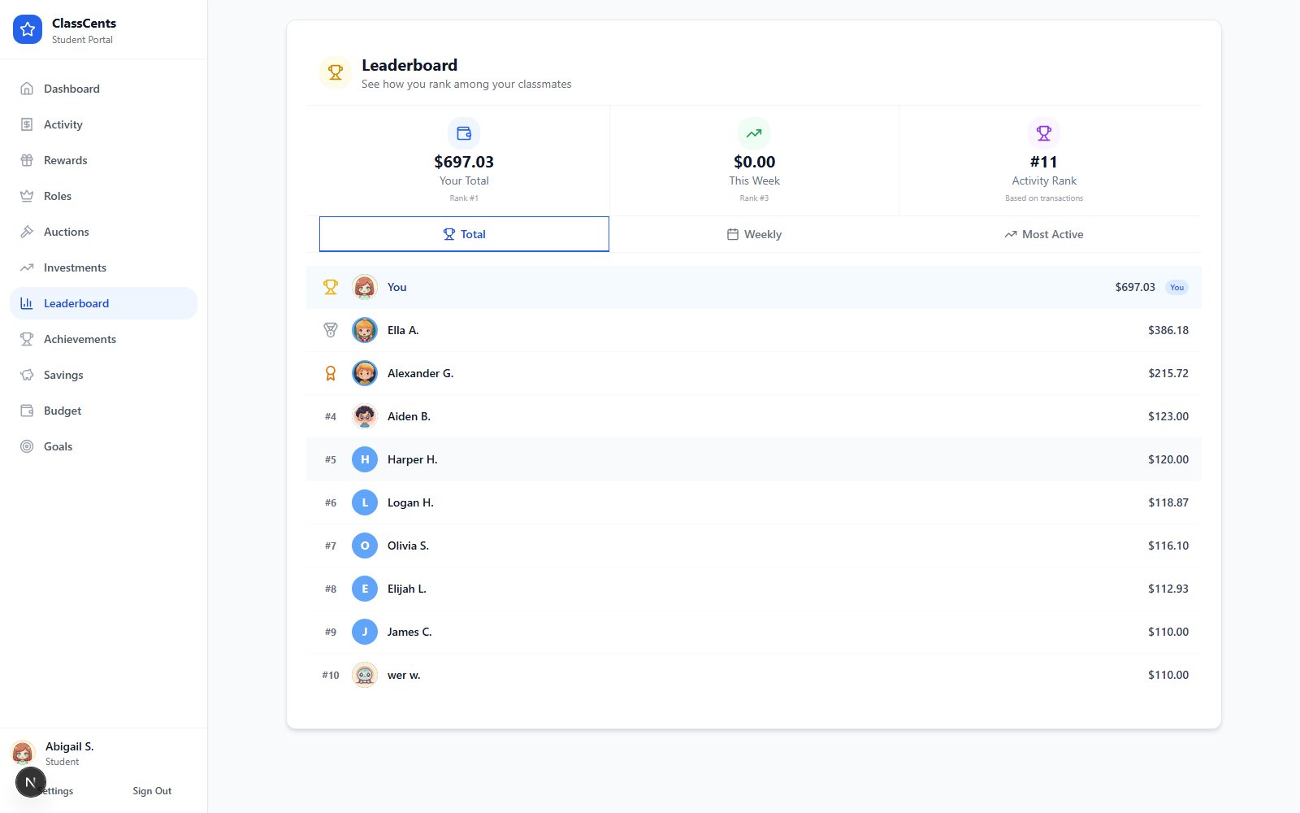Click the Investments trend icon in sidebar

27,267
